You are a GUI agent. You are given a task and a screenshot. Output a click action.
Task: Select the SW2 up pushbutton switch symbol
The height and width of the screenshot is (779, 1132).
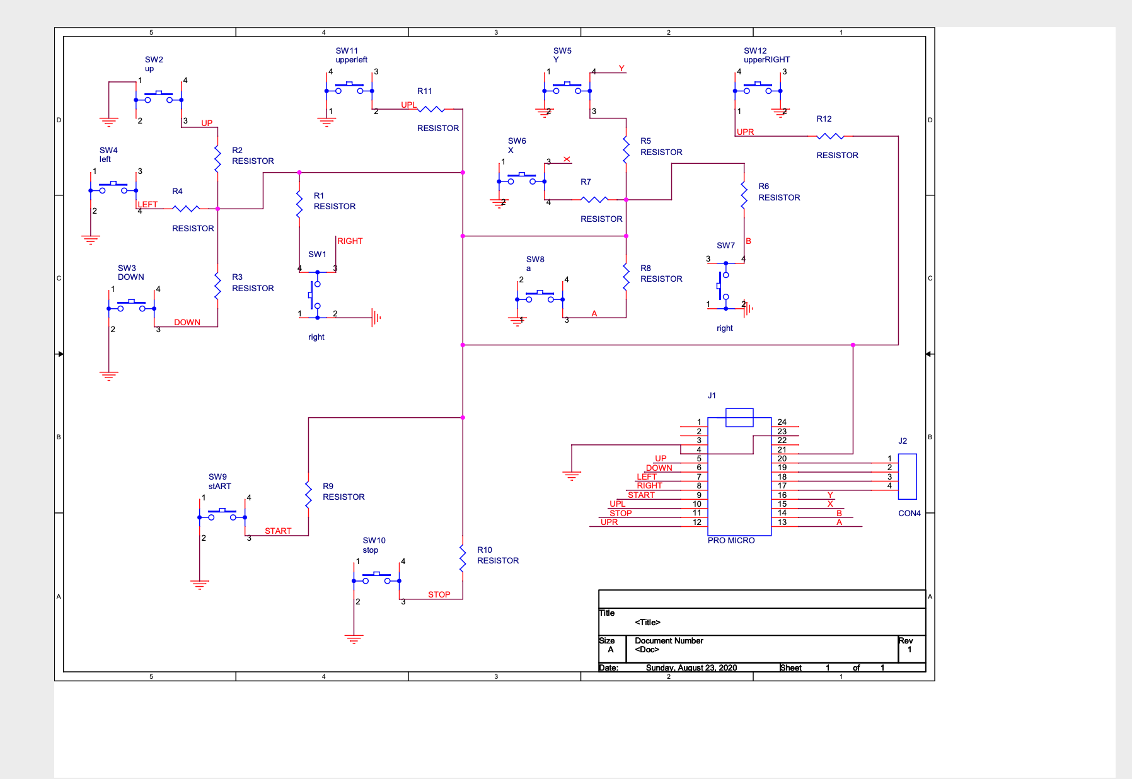(x=159, y=98)
